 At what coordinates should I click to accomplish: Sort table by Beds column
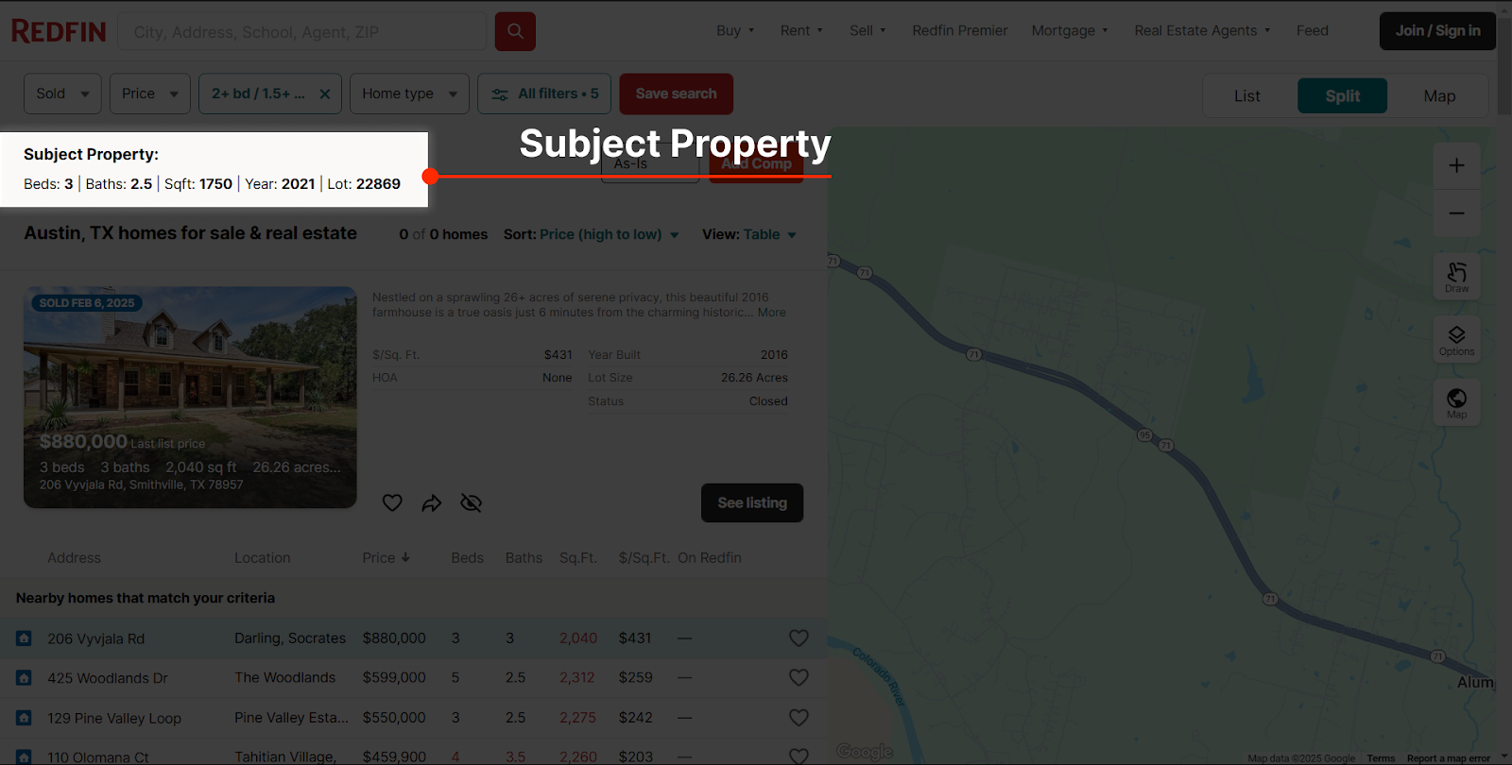click(467, 558)
